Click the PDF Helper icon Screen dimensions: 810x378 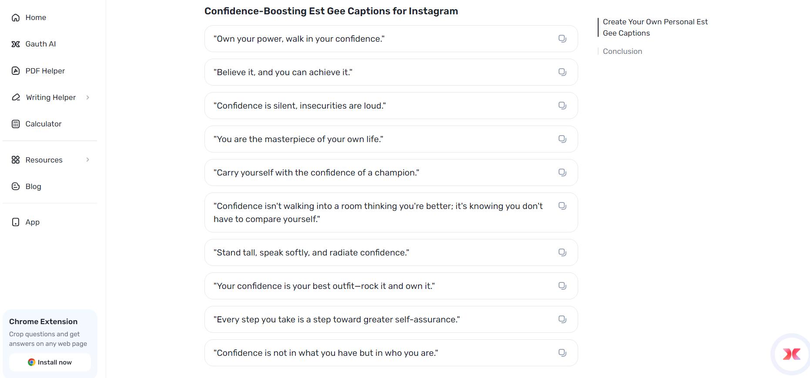click(x=16, y=71)
